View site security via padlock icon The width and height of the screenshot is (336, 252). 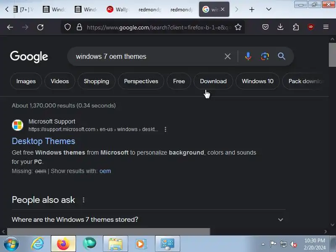pos(79,27)
